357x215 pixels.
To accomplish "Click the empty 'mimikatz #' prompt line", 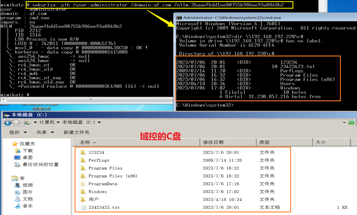I will pos(15,95).
